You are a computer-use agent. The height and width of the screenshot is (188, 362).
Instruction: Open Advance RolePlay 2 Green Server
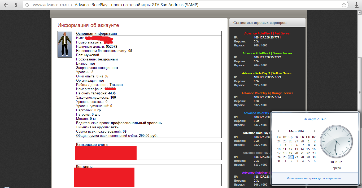(x=267, y=53)
